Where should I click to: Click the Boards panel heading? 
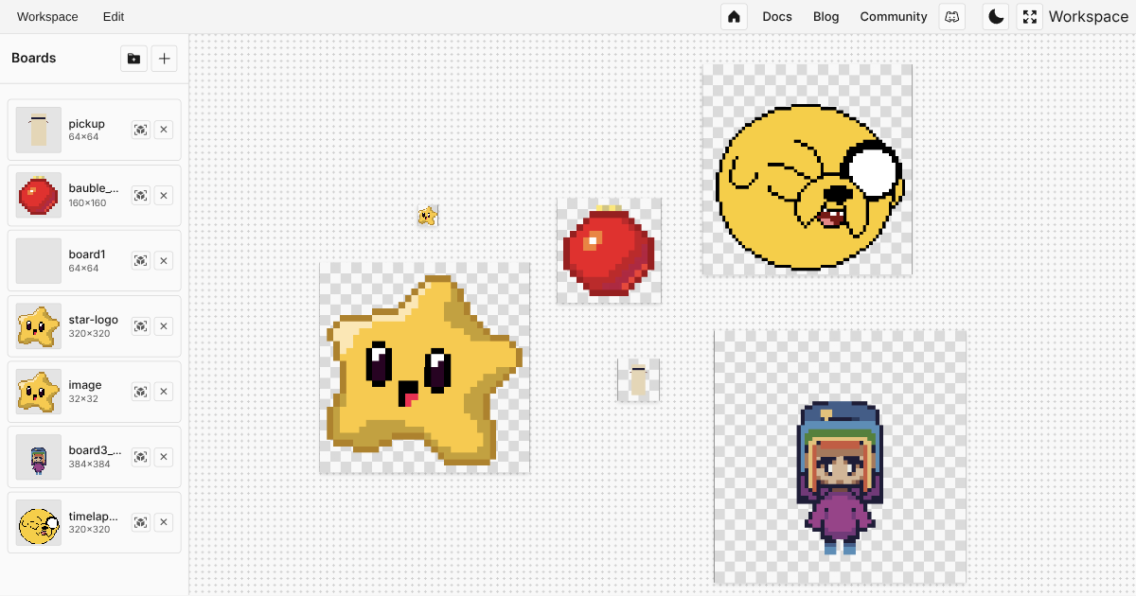tap(34, 59)
